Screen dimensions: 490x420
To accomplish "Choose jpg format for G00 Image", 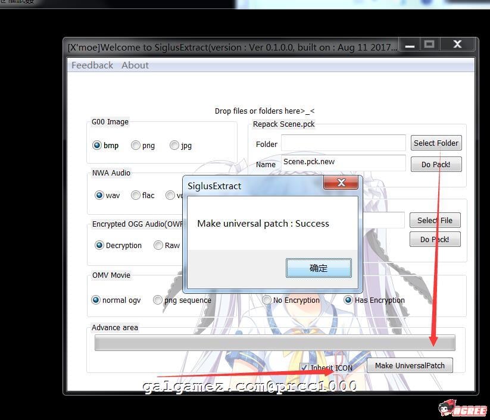I will pos(174,145).
